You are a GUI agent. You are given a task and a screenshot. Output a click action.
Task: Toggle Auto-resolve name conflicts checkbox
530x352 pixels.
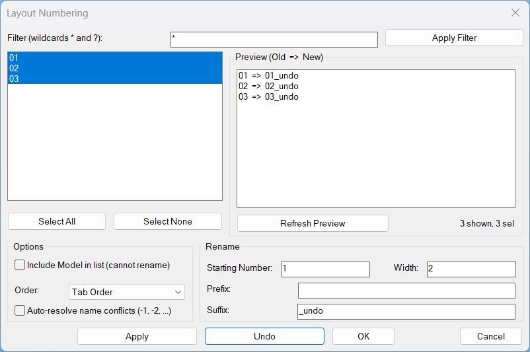[x=20, y=310]
